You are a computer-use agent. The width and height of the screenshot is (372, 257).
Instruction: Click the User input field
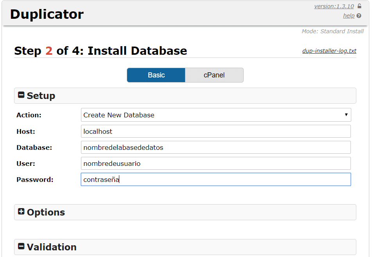[216, 163]
